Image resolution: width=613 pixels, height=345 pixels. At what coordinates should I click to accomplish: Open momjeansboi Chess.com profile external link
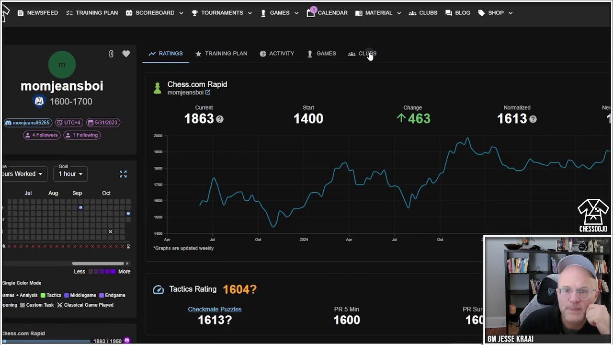tap(208, 92)
